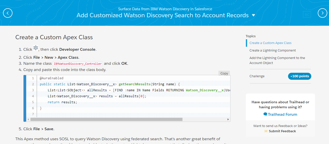Click the Surface Data module breadcrumb text

click(164, 9)
